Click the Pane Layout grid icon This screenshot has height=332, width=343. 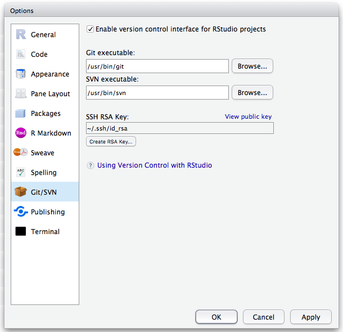click(21, 93)
